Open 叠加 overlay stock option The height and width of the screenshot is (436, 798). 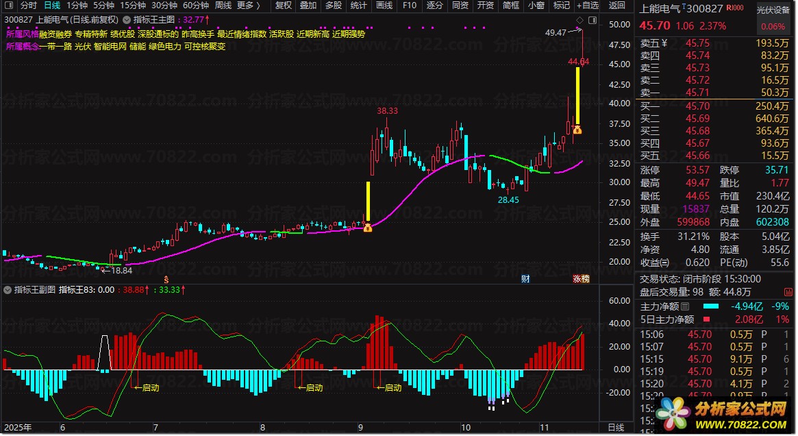(308, 5)
